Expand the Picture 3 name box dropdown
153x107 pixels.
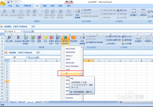click(21, 31)
